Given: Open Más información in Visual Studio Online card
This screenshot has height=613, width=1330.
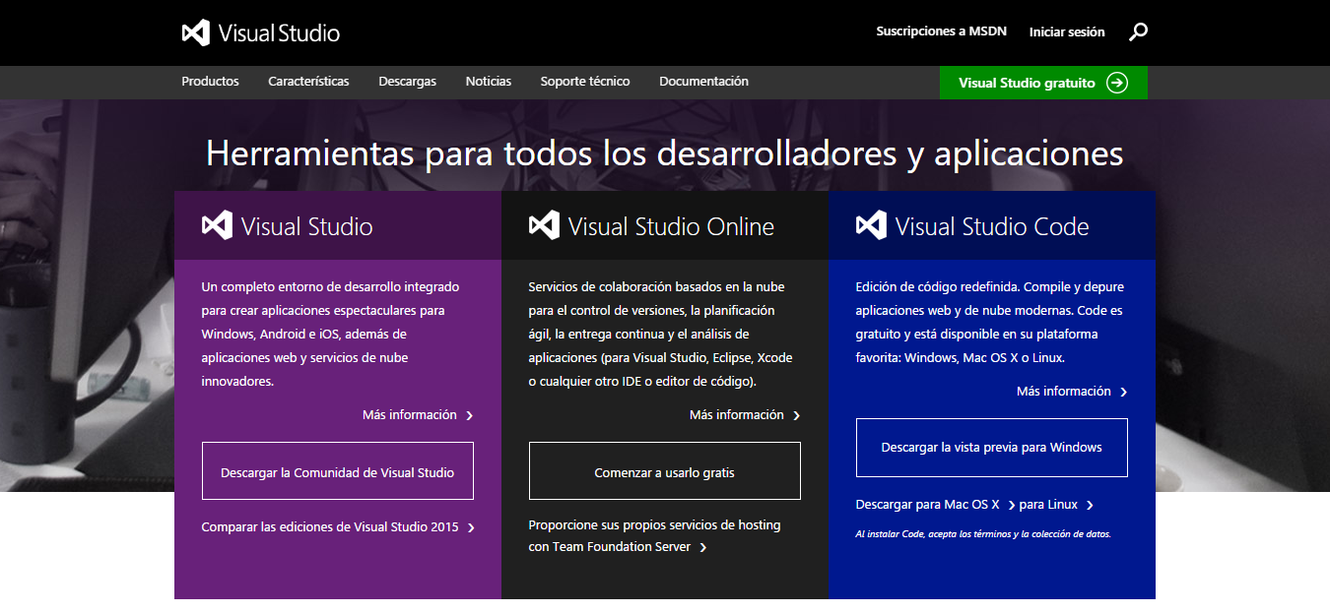Looking at the screenshot, I should (x=737, y=415).
